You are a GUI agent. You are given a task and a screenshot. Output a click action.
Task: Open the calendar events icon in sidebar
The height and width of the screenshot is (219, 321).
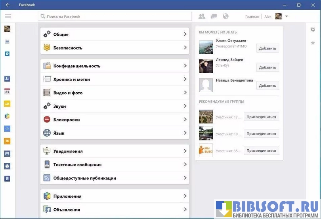[7, 91]
